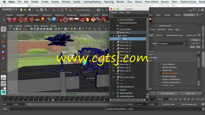205x115 pixels.
Task: Open the Apple menu
Action: 4,2
